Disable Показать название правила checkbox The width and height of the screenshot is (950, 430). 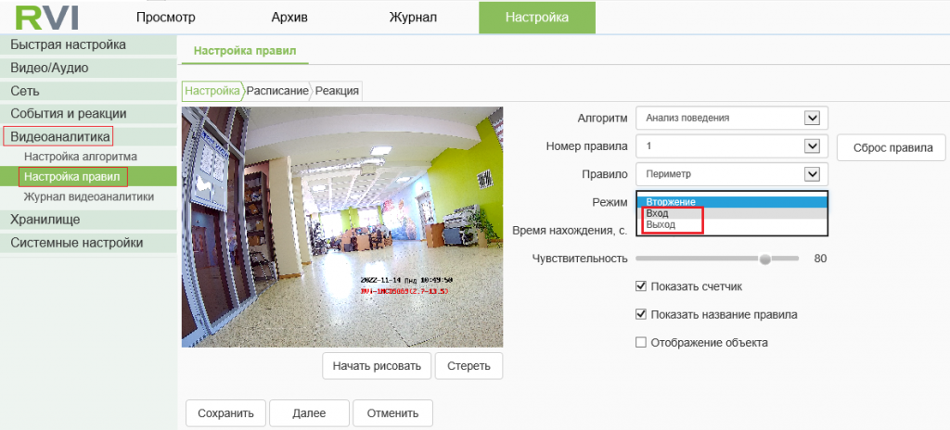pos(641,314)
